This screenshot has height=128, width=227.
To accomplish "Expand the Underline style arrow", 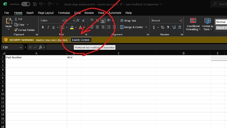I will click(57, 27).
